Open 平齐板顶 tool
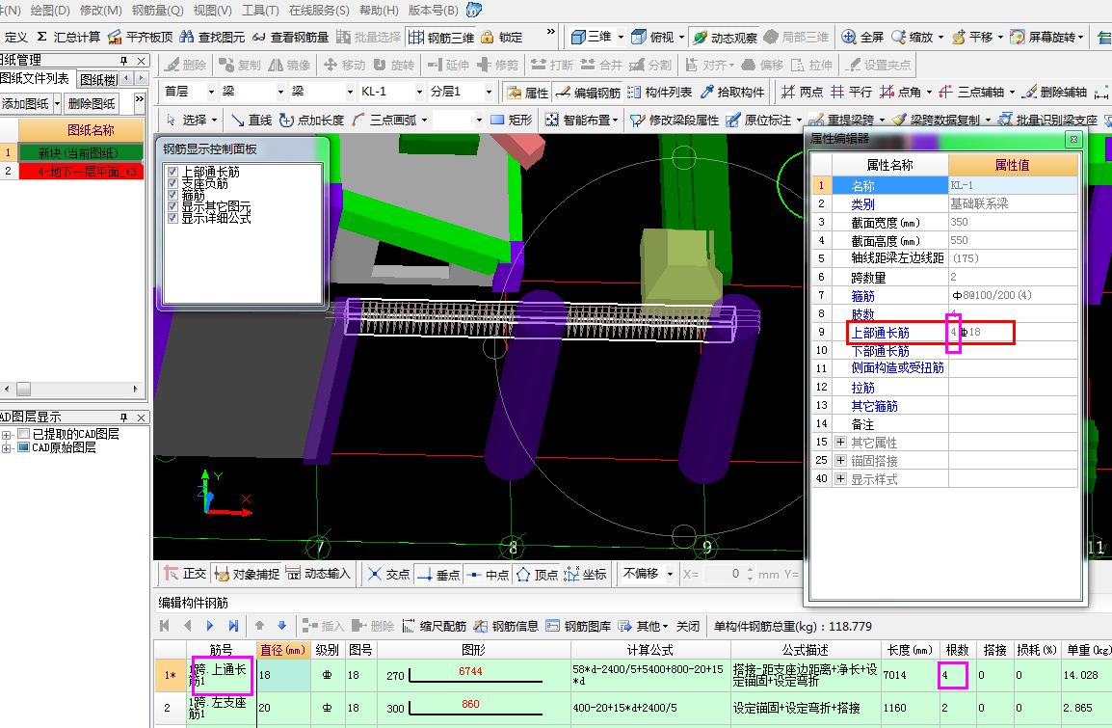Viewport: 1112px width, 728px height. tap(141, 37)
